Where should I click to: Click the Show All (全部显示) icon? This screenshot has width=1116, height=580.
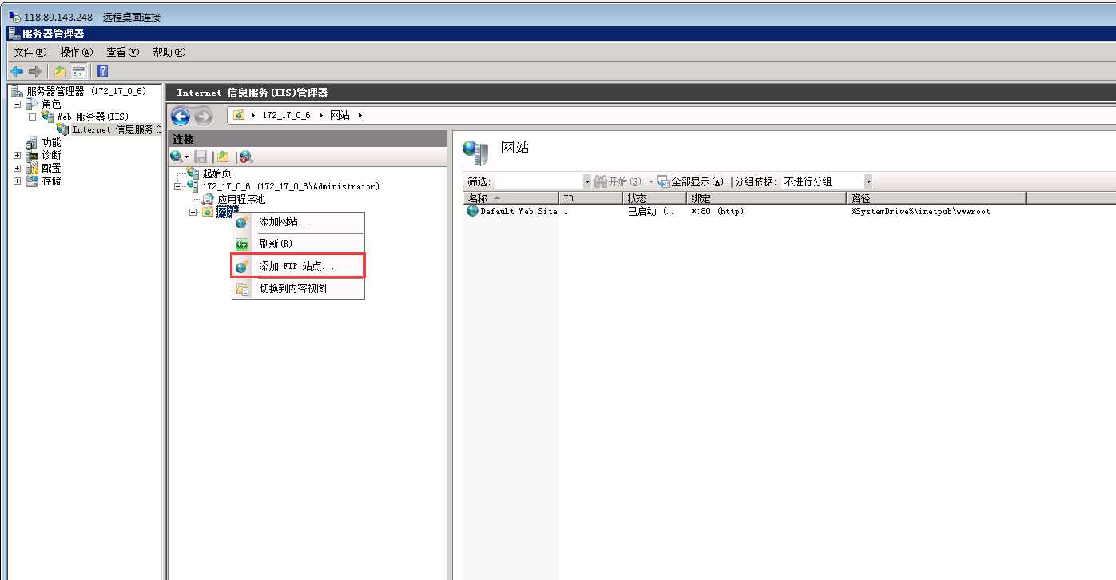[x=663, y=181]
